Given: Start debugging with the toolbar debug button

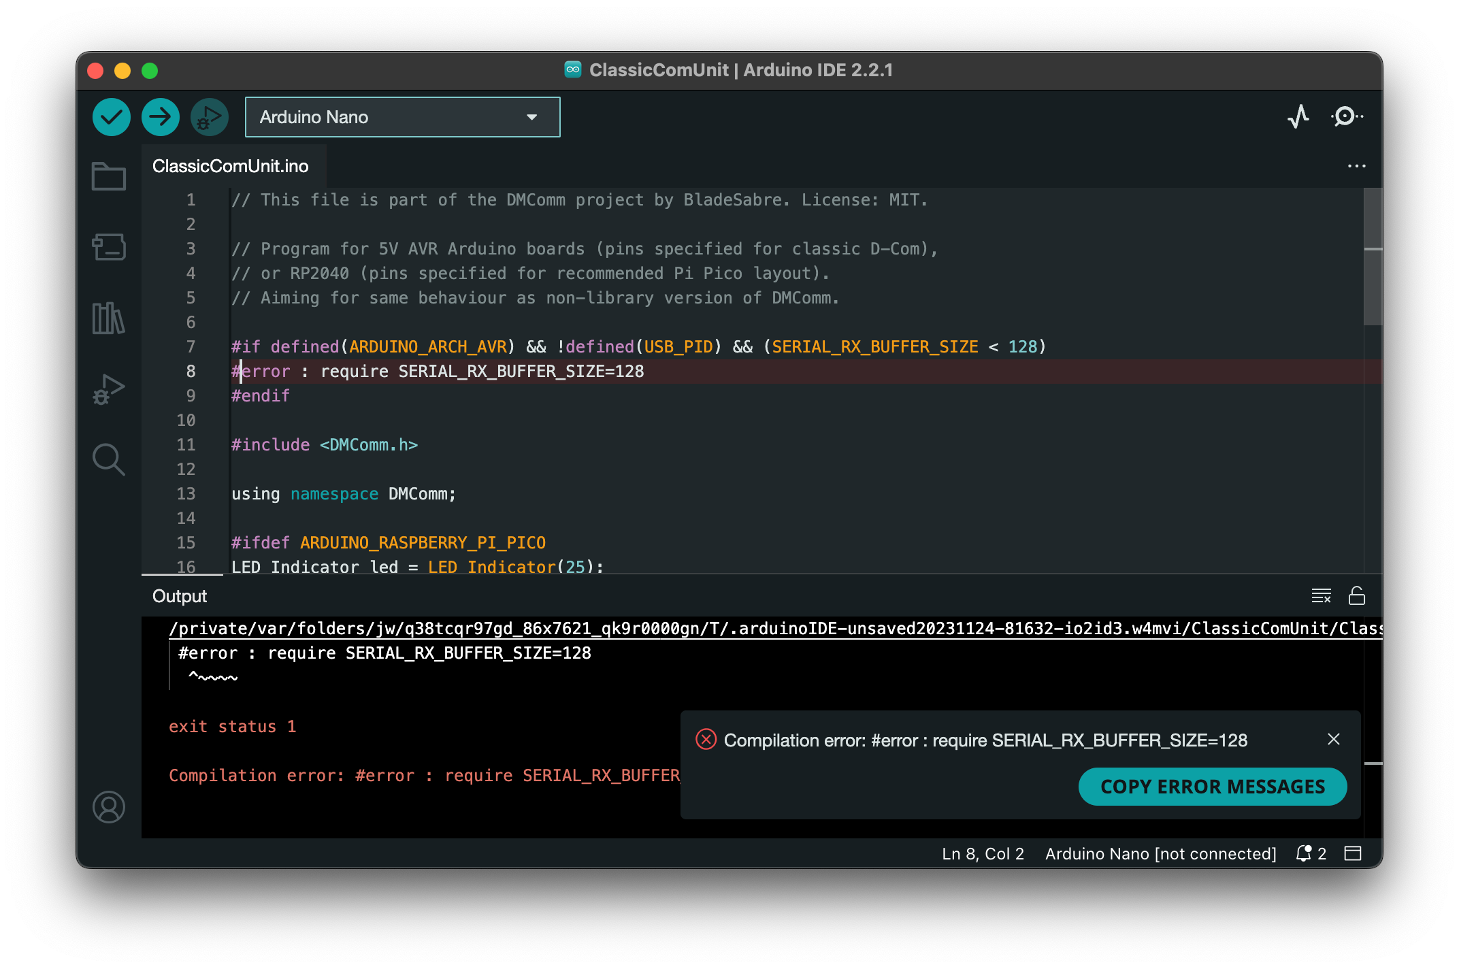Looking at the screenshot, I should point(209,117).
